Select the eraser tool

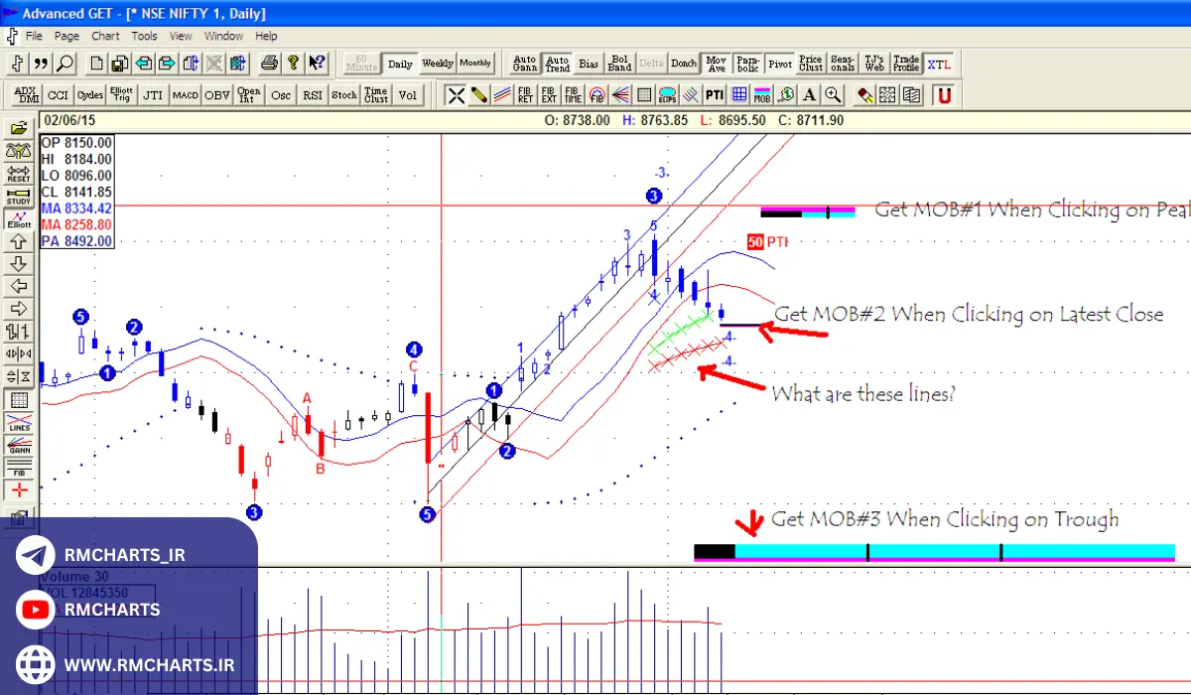(x=864, y=95)
